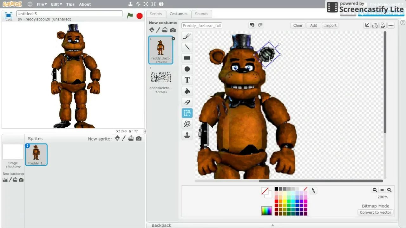Open the Tips menu item
The image size is (406, 228).
[x=70, y=4]
